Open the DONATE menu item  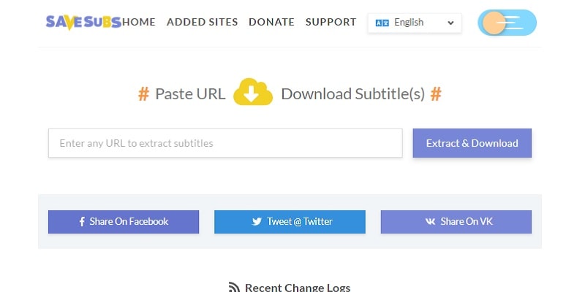pyautogui.click(x=271, y=22)
